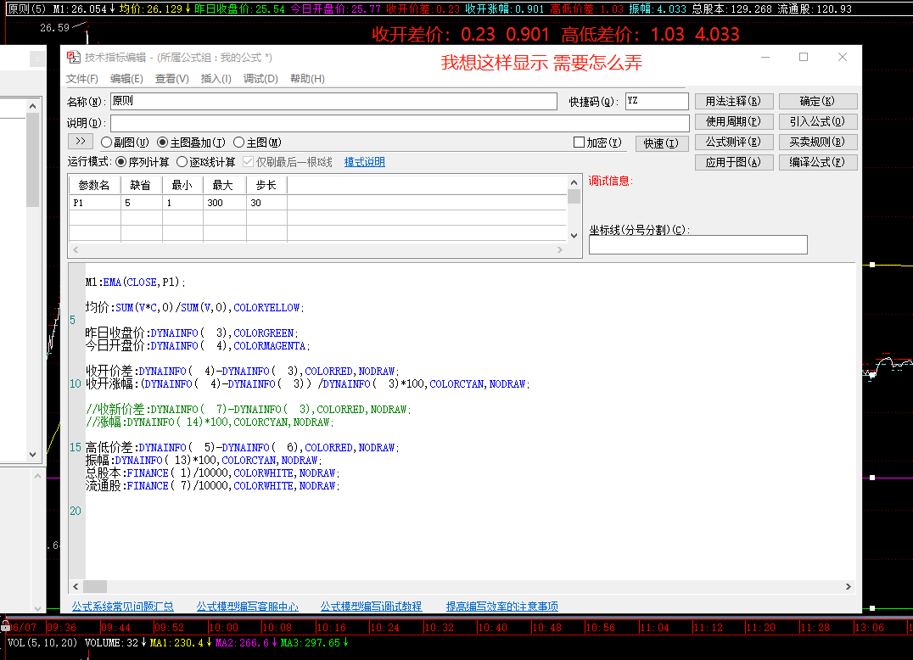Open the 提高编写效率的注意事项 link
This screenshot has height=660, width=913.
(x=502, y=607)
